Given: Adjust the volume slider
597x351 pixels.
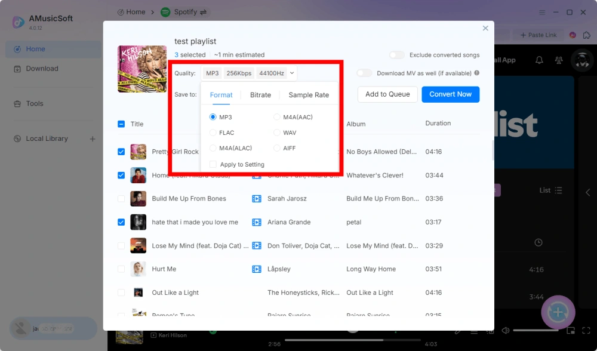Looking at the screenshot, I should click(536, 331).
